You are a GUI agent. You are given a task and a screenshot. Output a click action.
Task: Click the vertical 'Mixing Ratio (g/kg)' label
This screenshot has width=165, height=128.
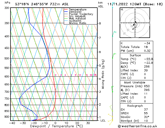(x=103, y=74)
